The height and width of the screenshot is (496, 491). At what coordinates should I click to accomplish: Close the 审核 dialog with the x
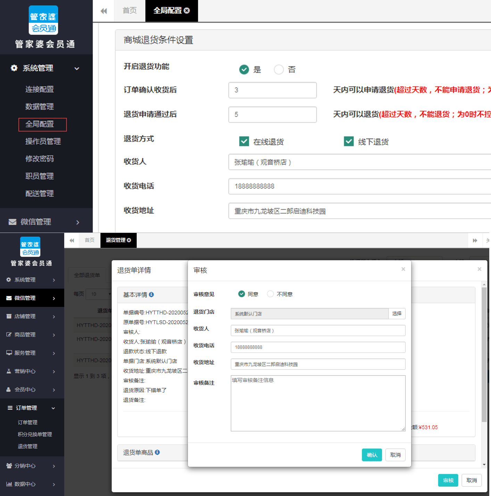(403, 269)
